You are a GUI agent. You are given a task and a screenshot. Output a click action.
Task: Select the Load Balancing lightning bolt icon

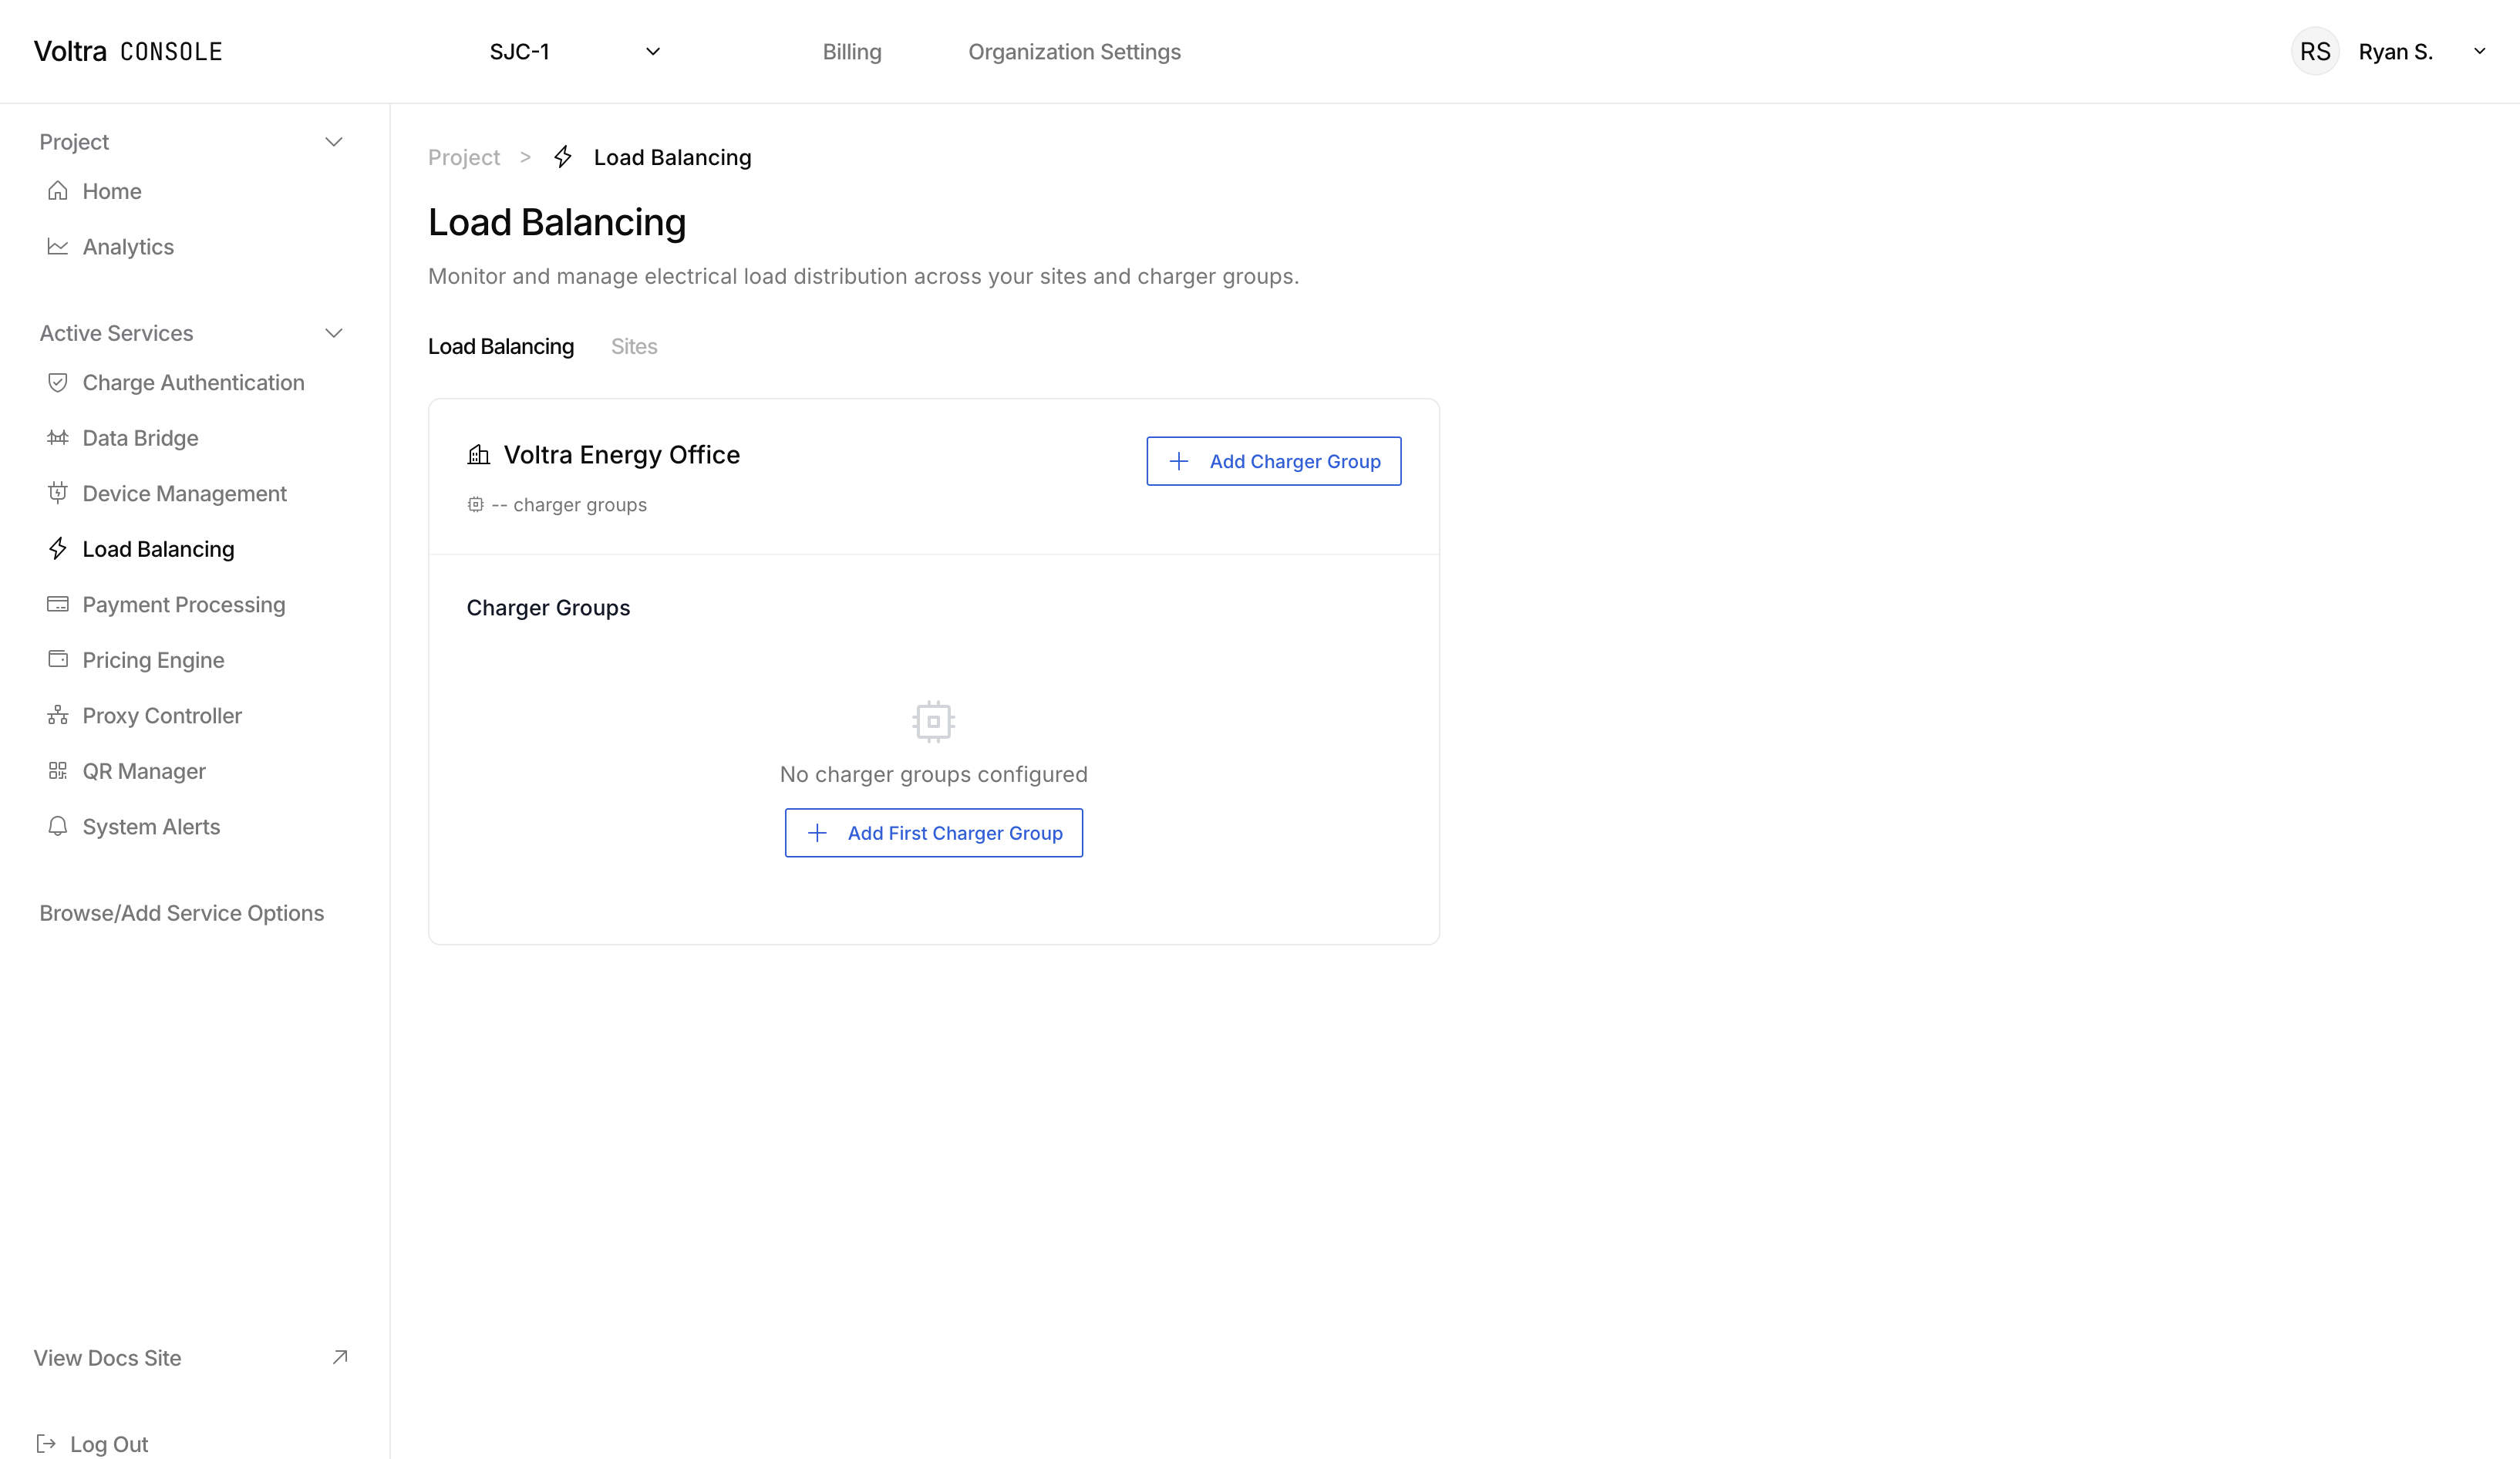(57, 548)
